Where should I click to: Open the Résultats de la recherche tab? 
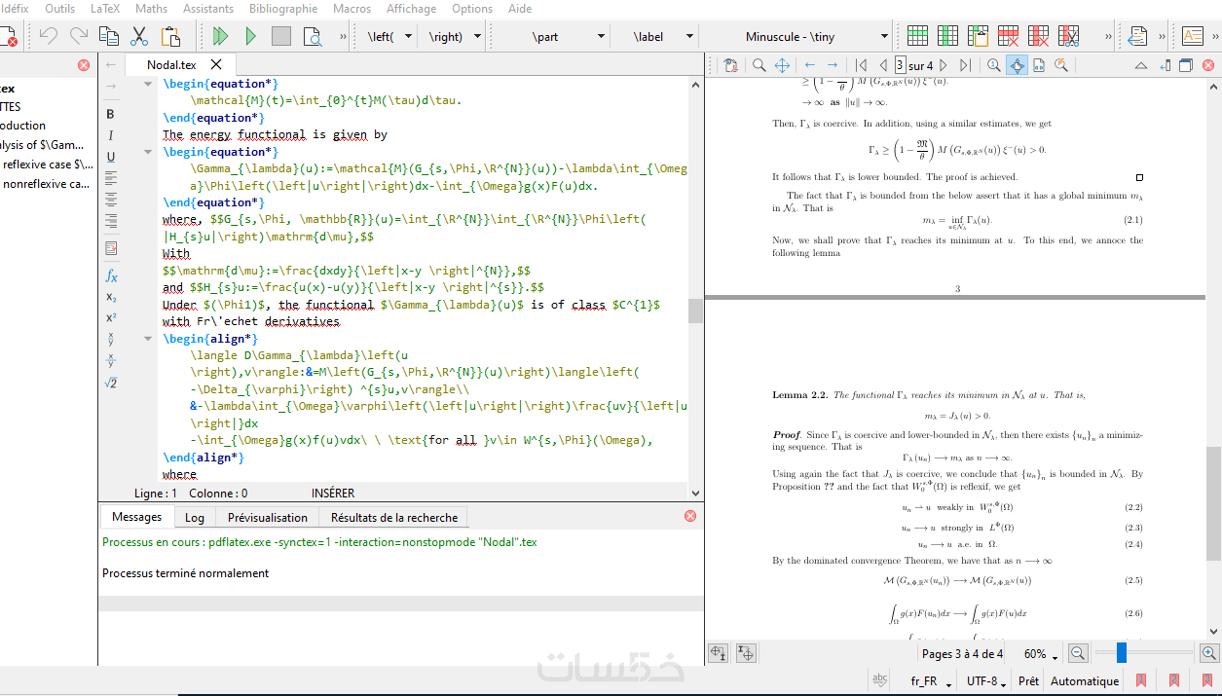[x=394, y=518]
